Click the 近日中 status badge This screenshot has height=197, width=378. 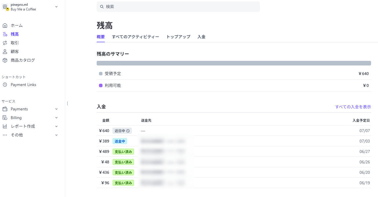(122, 131)
